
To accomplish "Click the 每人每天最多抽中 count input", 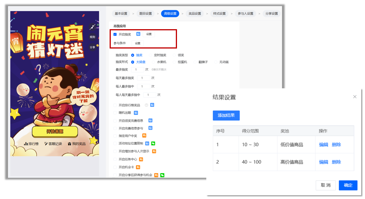I will (150, 95).
